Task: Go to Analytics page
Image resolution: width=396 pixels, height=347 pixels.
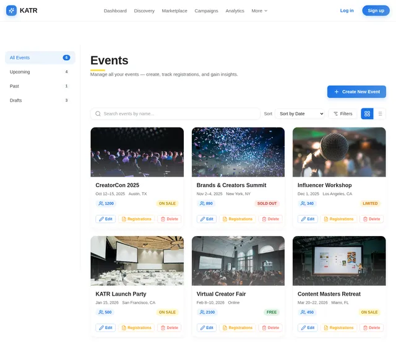Action: click(235, 11)
